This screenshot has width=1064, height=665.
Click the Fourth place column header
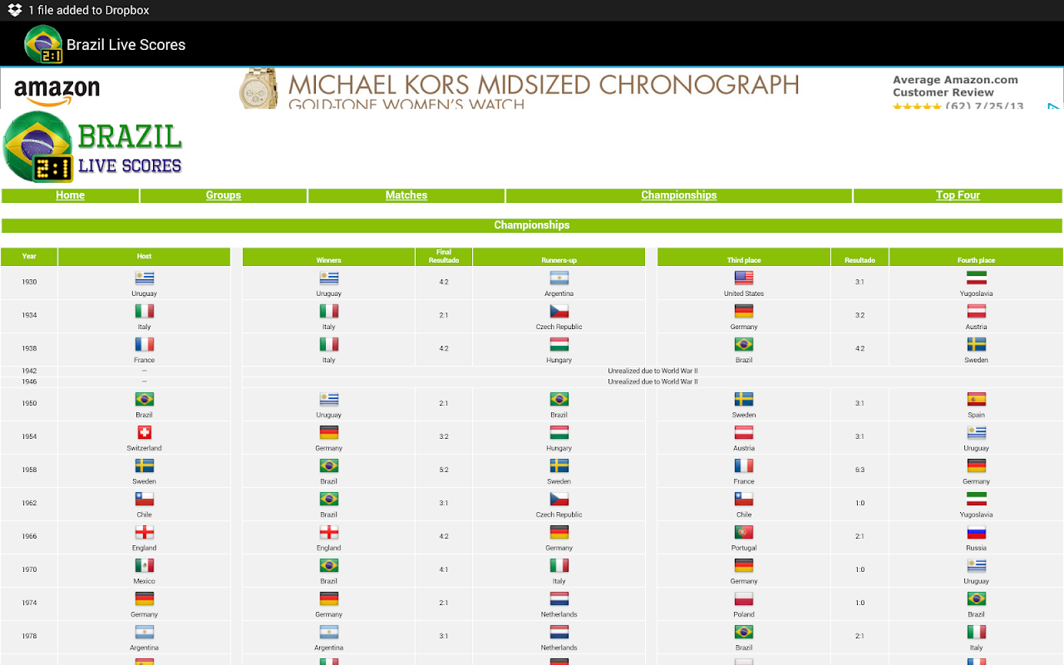click(x=976, y=257)
